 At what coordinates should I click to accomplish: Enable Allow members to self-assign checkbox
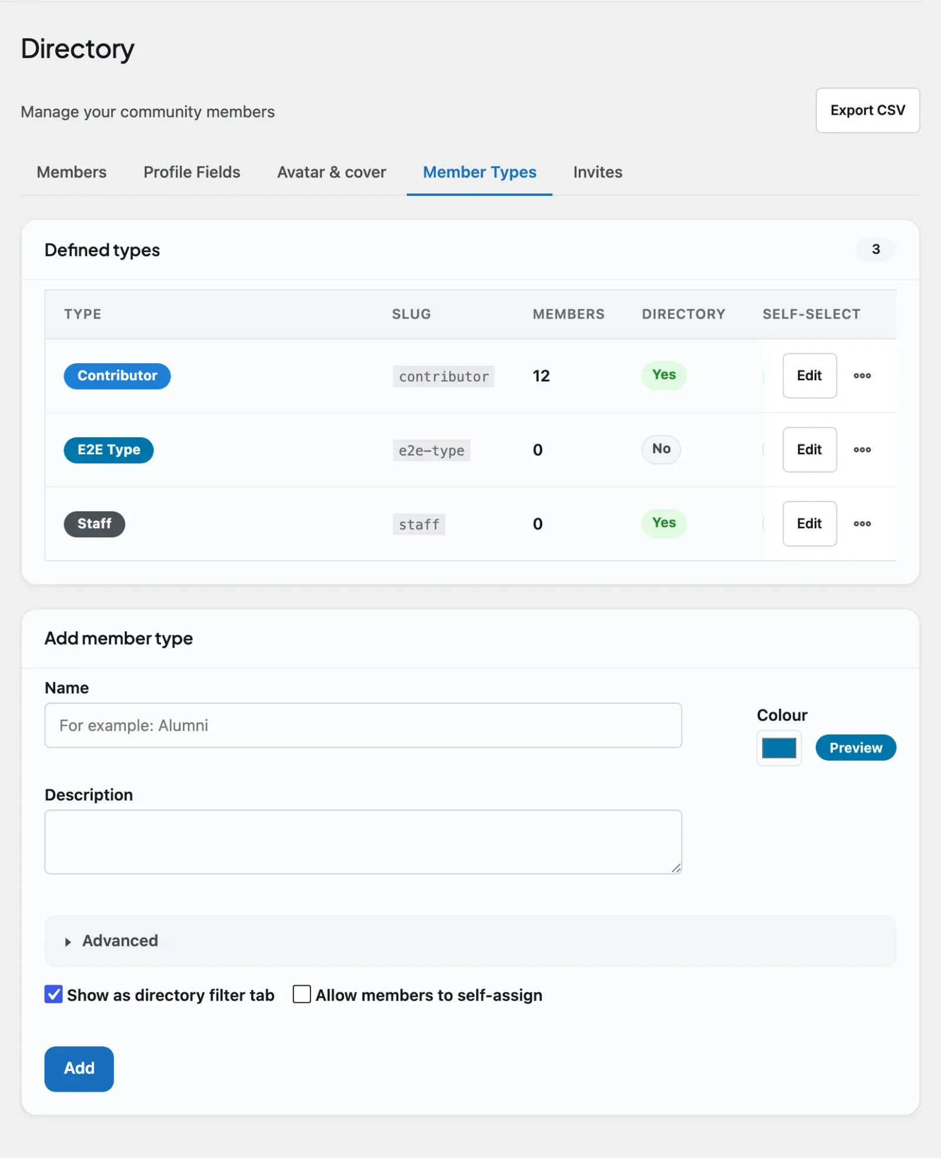pyautogui.click(x=302, y=994)
